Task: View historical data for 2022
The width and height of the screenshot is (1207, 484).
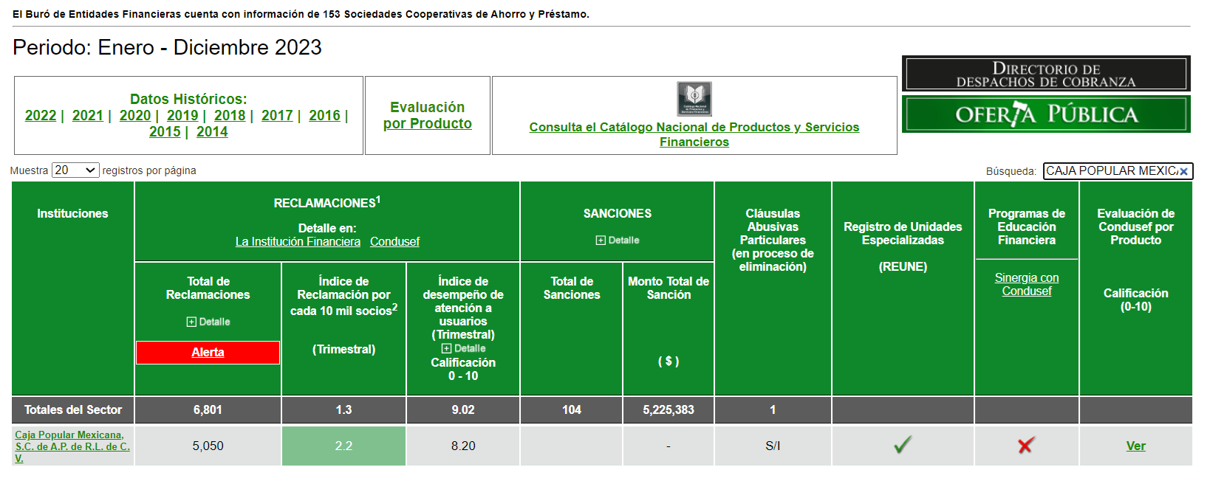Action: [x=41, y=116]
